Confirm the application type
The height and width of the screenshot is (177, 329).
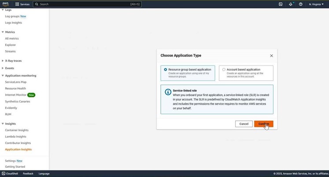[x=263, y=124]
